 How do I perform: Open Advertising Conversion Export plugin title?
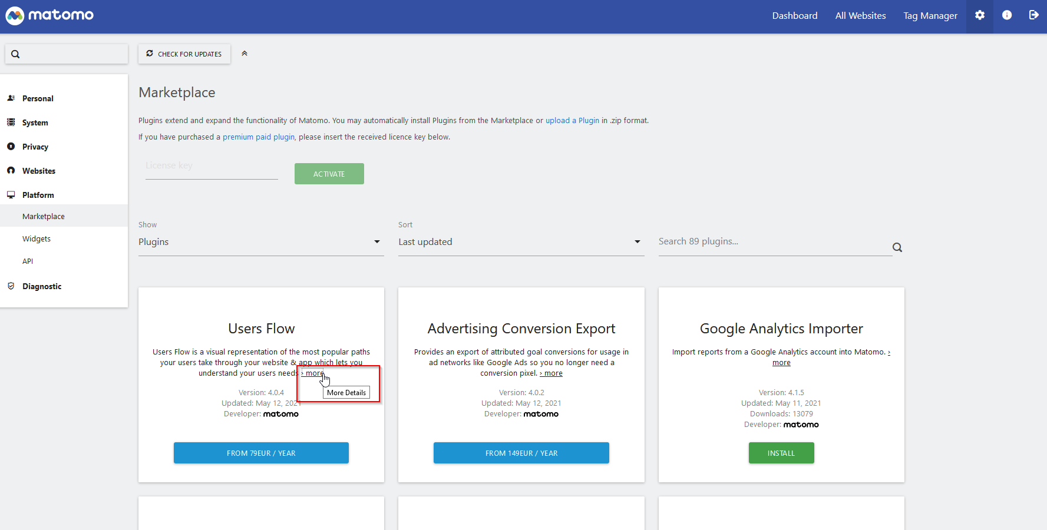click(x=521, y=329)
